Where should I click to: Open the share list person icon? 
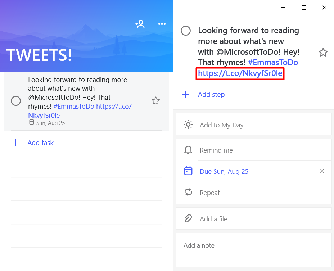pos(140,24)
